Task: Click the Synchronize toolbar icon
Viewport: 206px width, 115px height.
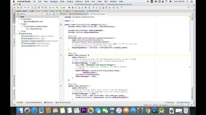Action: coord(21,8)
